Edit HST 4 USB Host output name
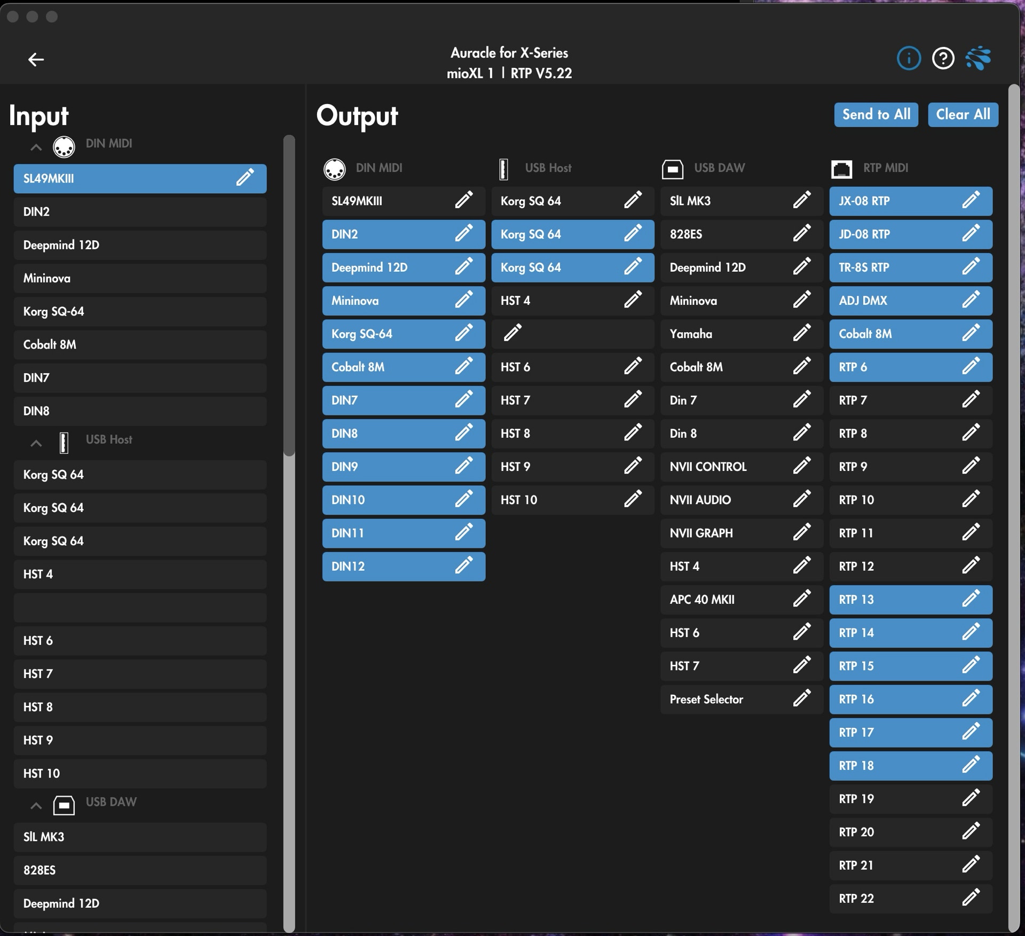 pos(633,300)
